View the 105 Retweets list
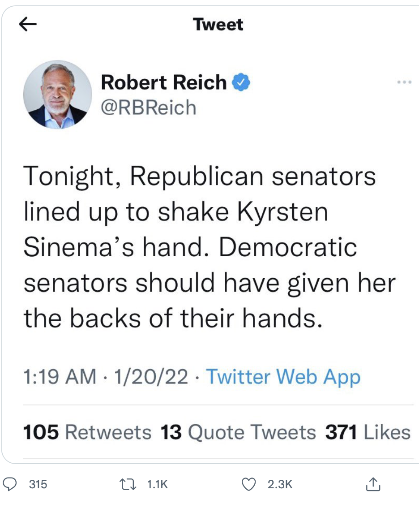The image size is (419, 508). [87, 432]
